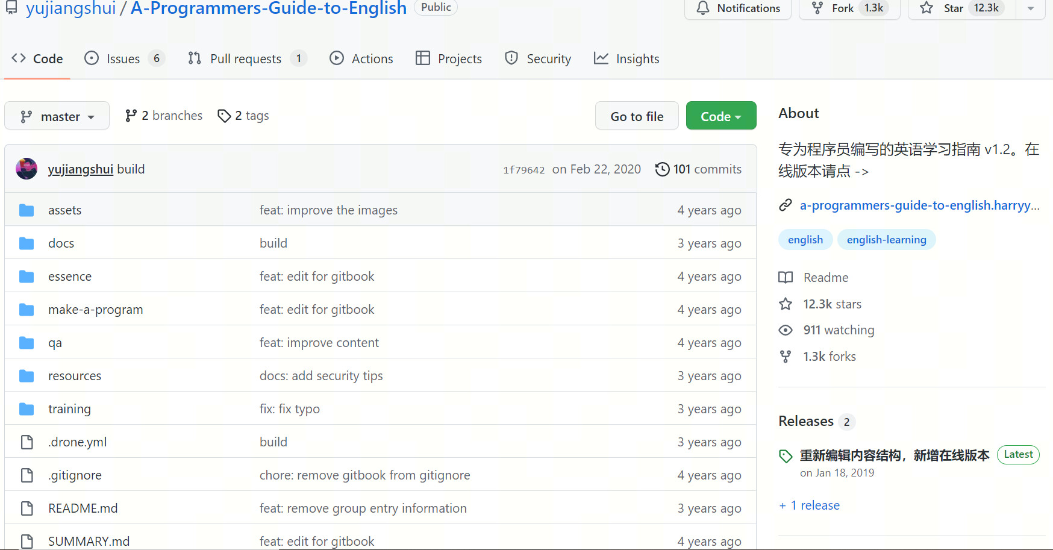Open the yujiangshui owner link in header

(70, 8)
